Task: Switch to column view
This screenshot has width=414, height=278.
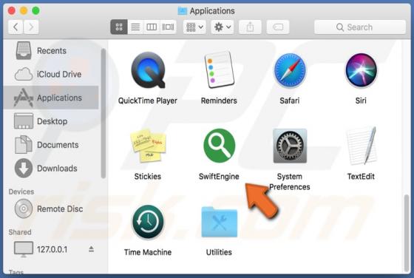Action: 152,27
